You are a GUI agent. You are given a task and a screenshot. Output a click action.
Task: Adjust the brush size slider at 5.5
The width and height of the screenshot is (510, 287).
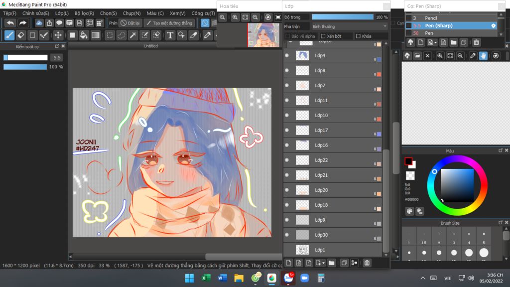coord(25,58)
